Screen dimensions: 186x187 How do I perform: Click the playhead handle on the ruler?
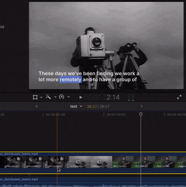tap(141, 114)
